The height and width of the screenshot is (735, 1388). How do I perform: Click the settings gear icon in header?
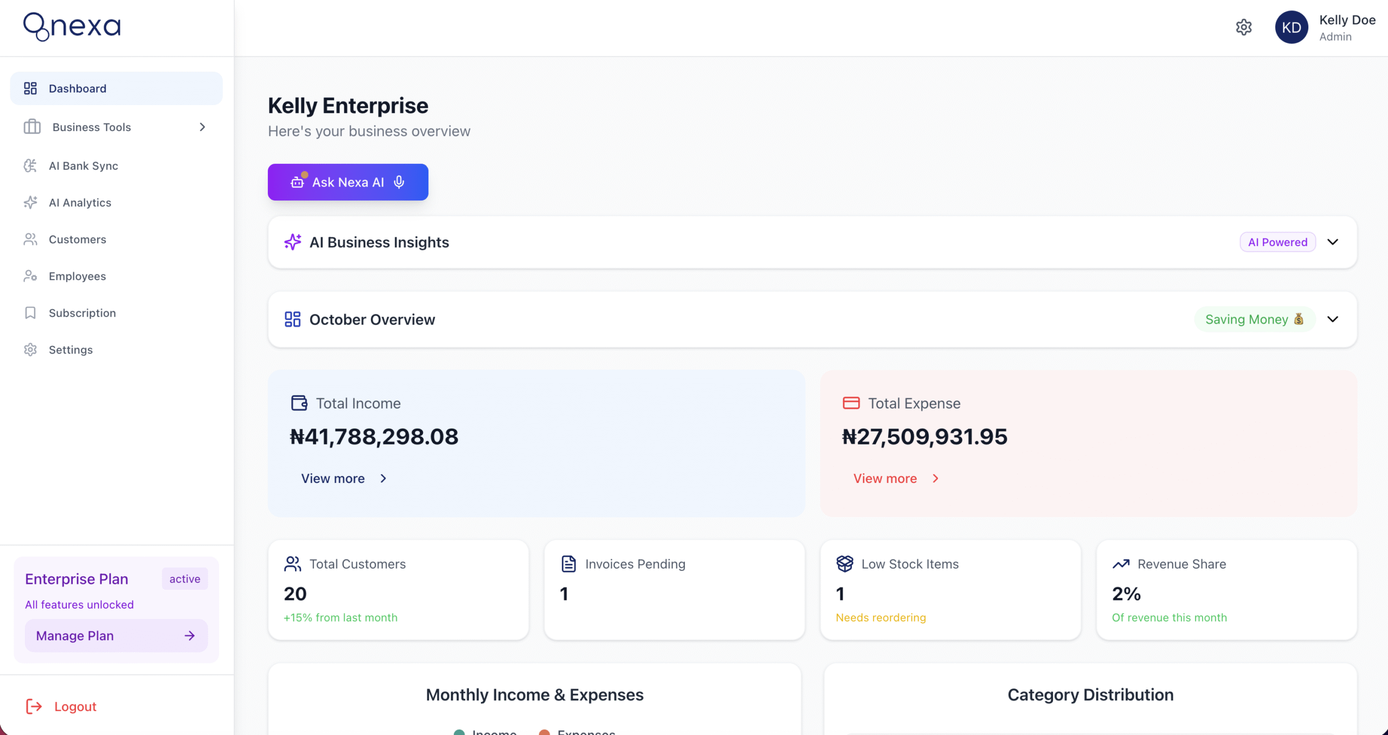point(1243,27)
